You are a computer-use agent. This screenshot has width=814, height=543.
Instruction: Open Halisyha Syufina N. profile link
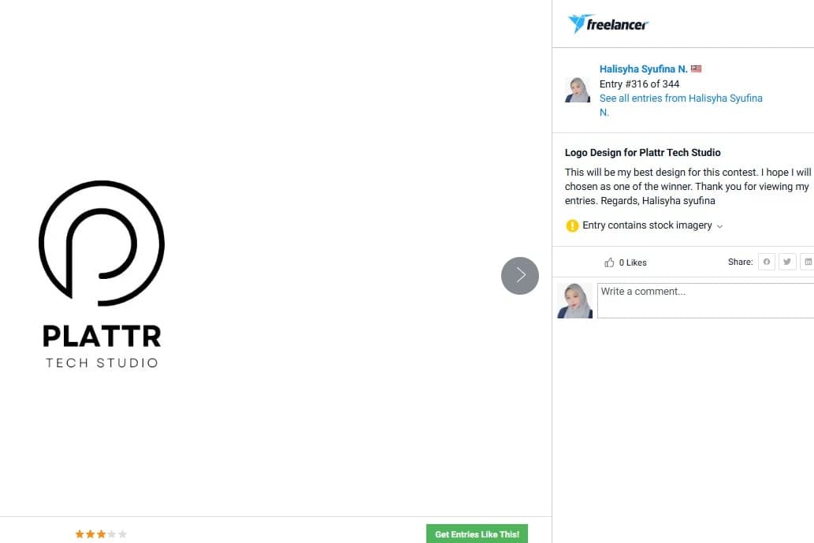point(643,69)
